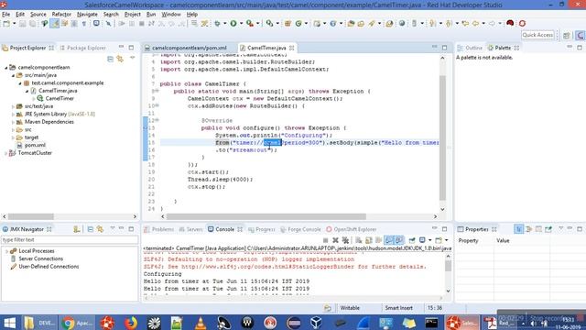This screenshot has width=586, height=330.
Task: Click Collapse All icon in JMX Navigator
Action: [91, 229]
